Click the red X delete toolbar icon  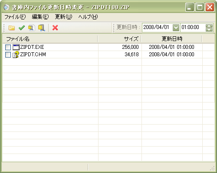(55, 28)
